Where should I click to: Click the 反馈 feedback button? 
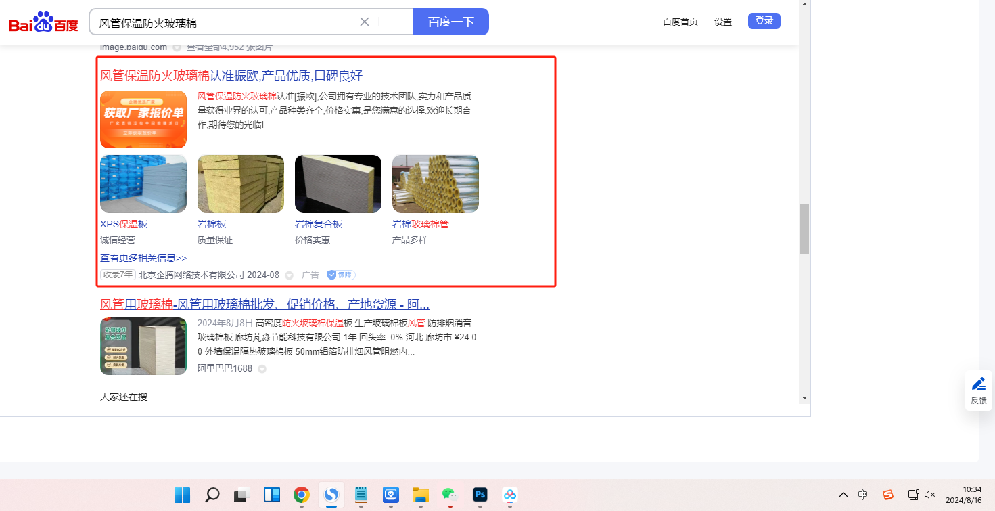coord(979,391)
